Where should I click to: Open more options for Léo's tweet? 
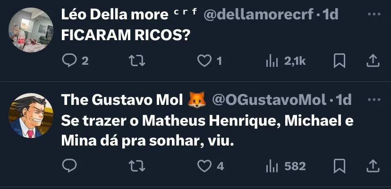(x=374, y=15)
